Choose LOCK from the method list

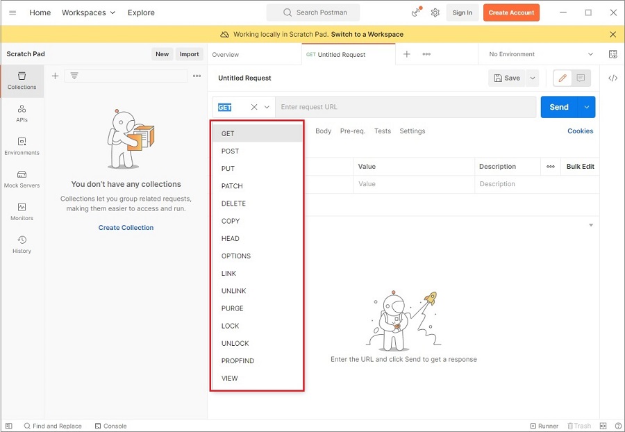(257, 326)
